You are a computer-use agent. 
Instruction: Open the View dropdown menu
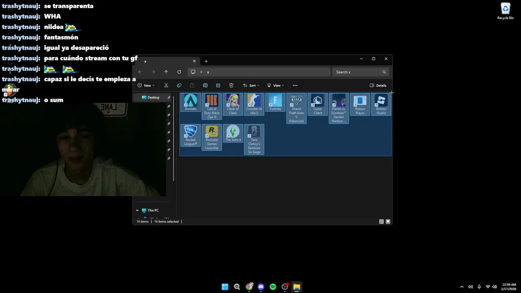point(276,85)
